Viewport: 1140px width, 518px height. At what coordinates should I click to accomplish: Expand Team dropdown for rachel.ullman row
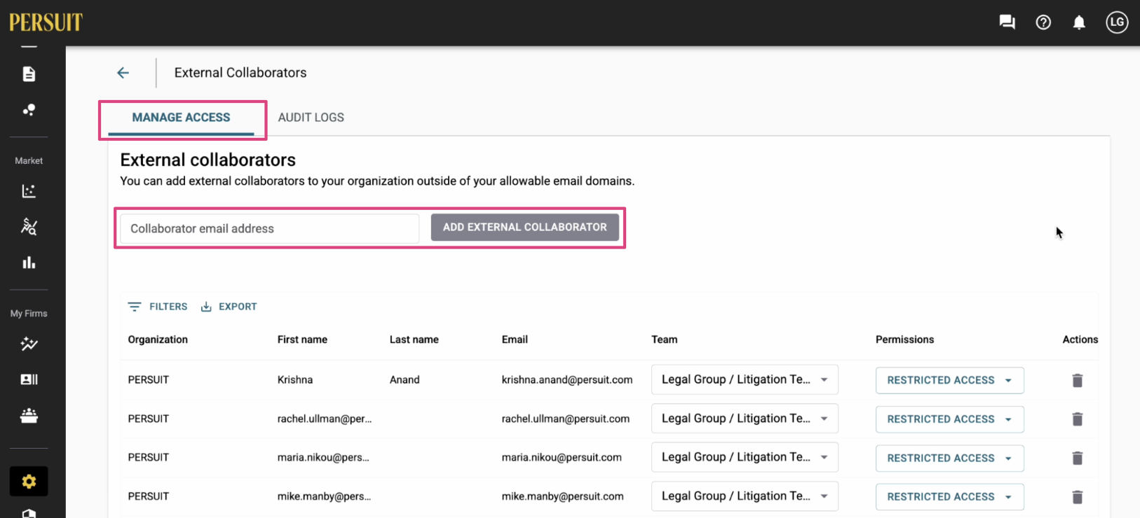coord(745,419)
